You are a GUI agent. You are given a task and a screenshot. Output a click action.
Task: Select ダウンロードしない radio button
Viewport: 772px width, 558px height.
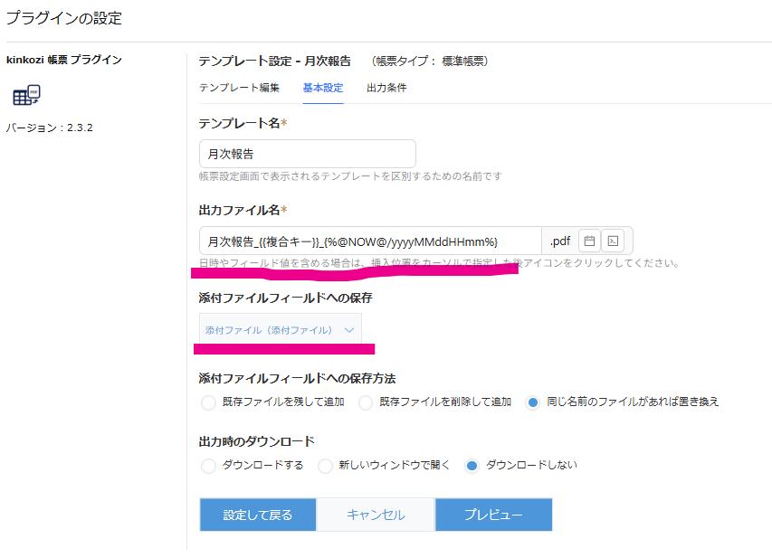click(x=472, y=466)
